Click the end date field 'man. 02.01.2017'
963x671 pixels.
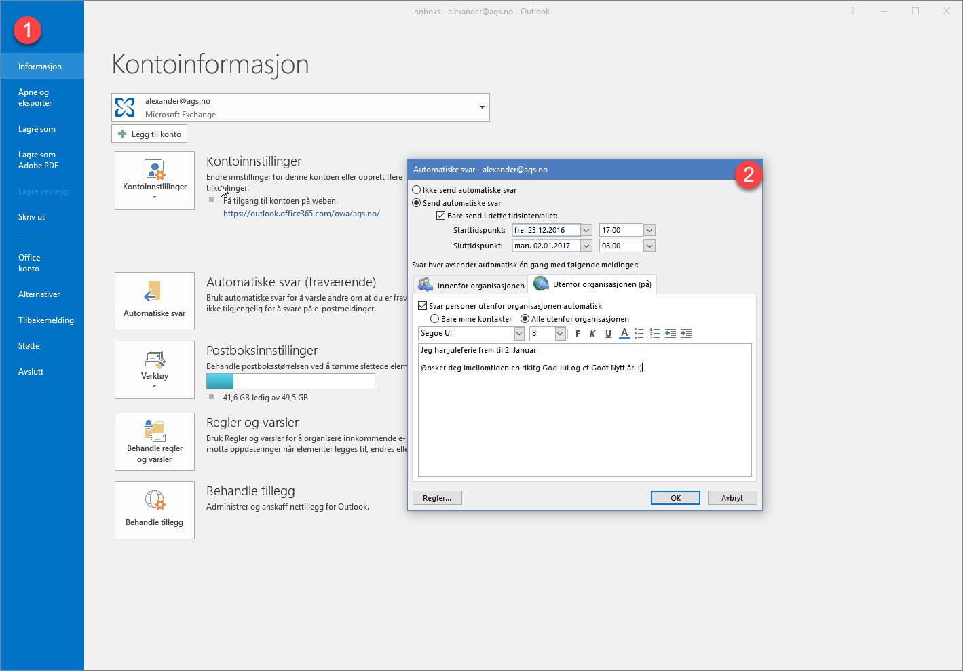[x=546, y=246]
